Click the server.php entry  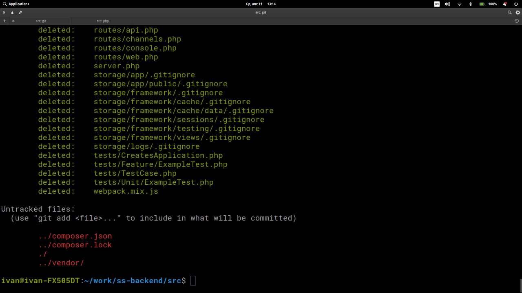(x=117, y=66)
